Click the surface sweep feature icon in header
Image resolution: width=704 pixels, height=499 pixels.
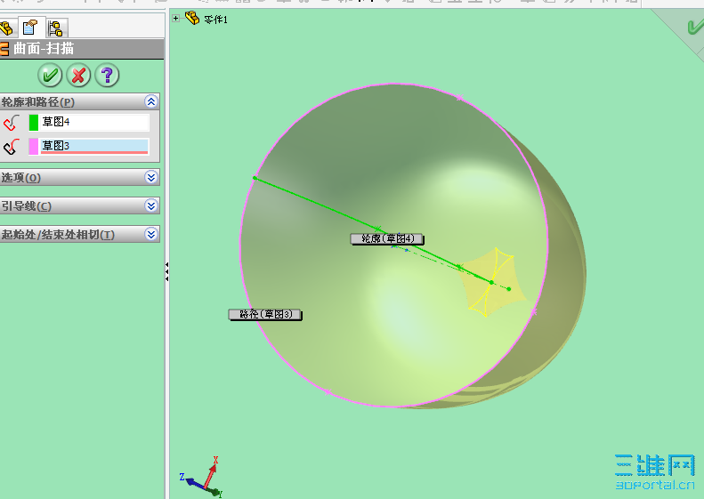(4, 49)
